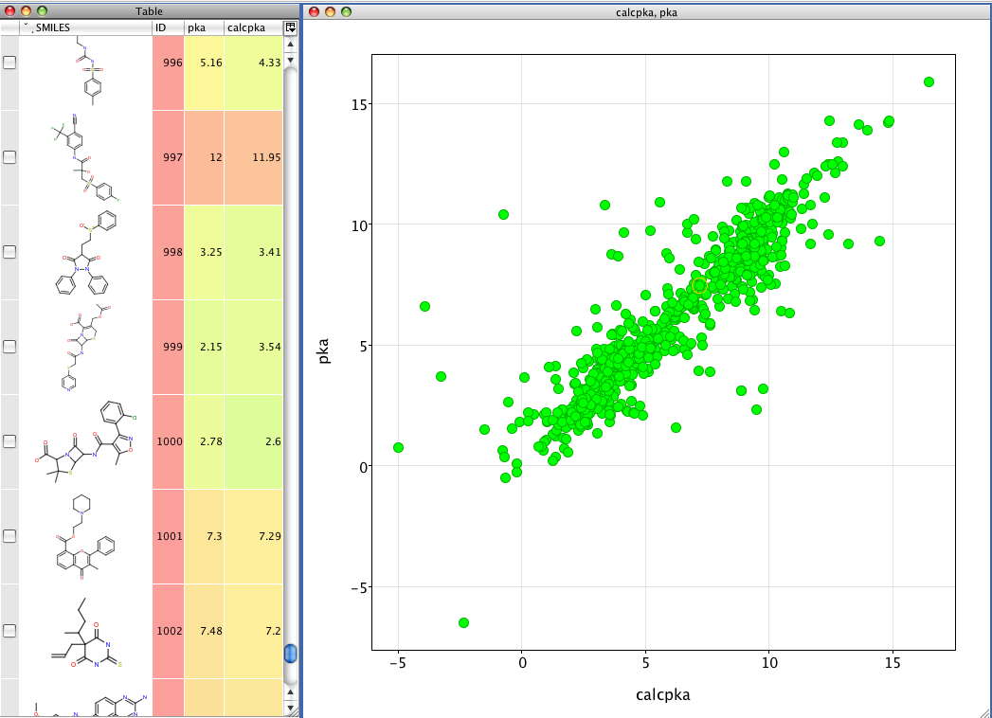Mark the checkbox for row ID 1002
The height and width of the screenshot is (718, 992).
pos(9,631)
